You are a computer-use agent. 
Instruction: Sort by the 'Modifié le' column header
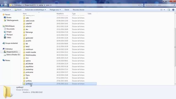(60, 13)
